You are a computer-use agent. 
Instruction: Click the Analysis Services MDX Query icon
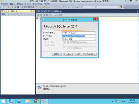point(39,7)
